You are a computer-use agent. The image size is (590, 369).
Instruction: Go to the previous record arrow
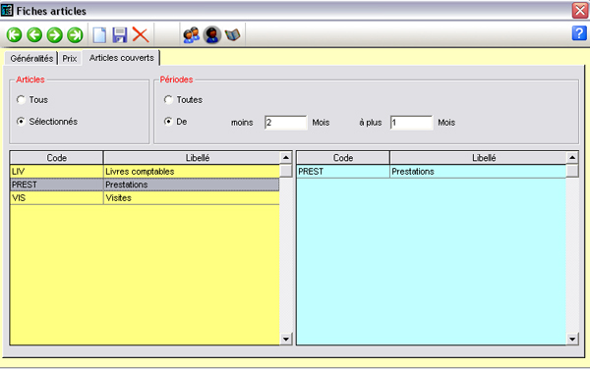tap(34, 35)
